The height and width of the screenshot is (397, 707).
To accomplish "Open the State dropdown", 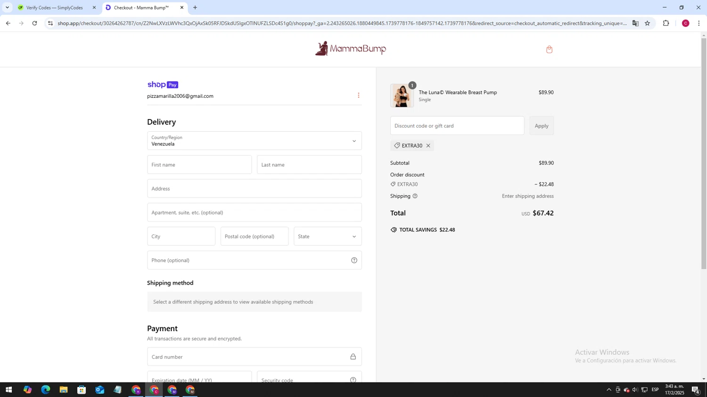I will click(328, 236).
